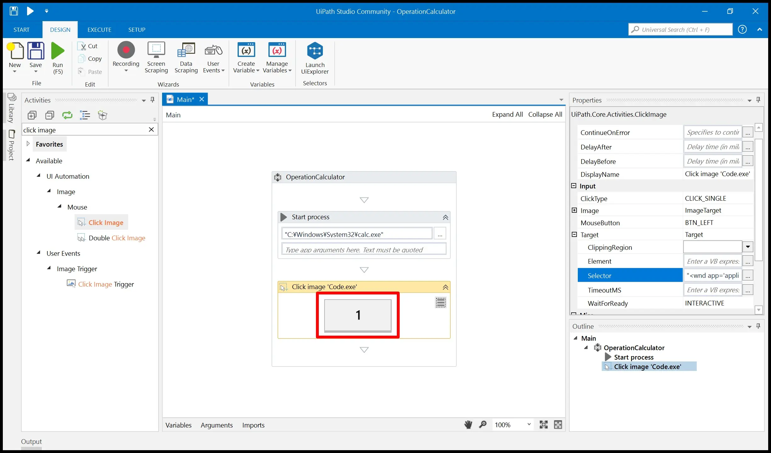Image resolution: width=771 pixels, height=453 pixels.
Task: Open the User Events menu
Action: pyautogui.click(x=214, y=58)
